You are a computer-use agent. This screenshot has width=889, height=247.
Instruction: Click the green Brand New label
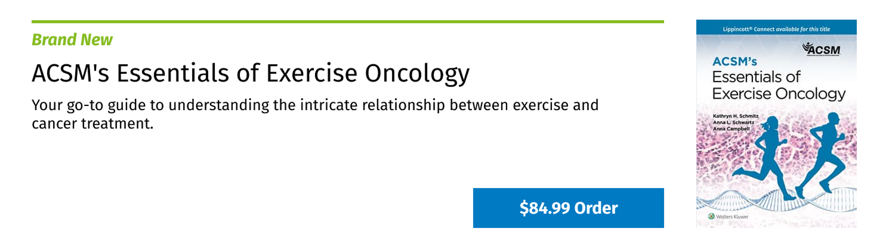[x=72, y=40]
